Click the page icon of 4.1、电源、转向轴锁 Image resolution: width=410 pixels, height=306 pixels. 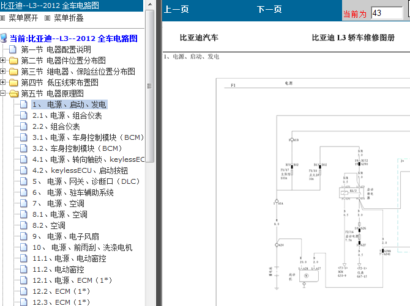pos(24,159)
